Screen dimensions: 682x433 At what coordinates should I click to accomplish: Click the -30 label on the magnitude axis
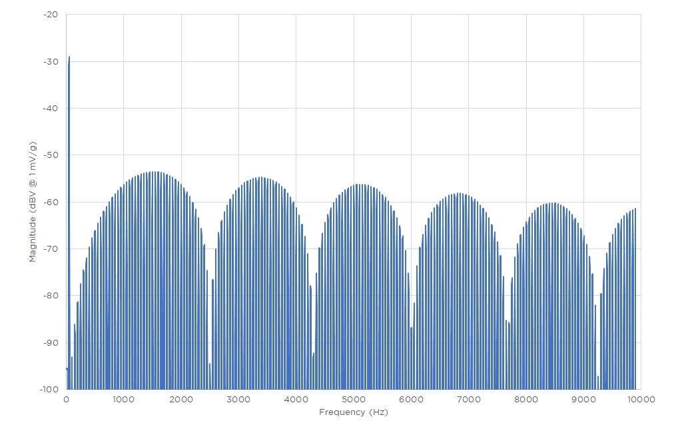pyautogui.click(x=51, y=62)
